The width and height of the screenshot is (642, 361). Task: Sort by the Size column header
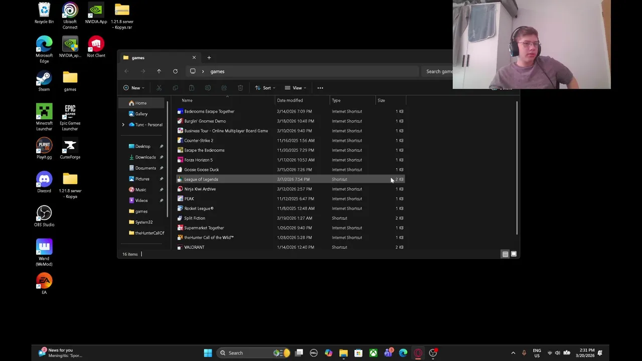(x=391, y=100)
